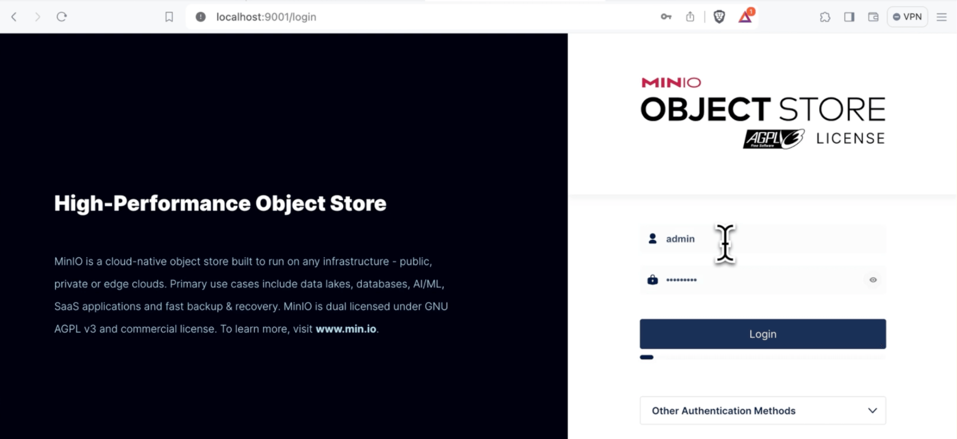Open the browser hamburger menu
Image resolution: width=957 pixels, height=439 pixels.
pos(941,17)
